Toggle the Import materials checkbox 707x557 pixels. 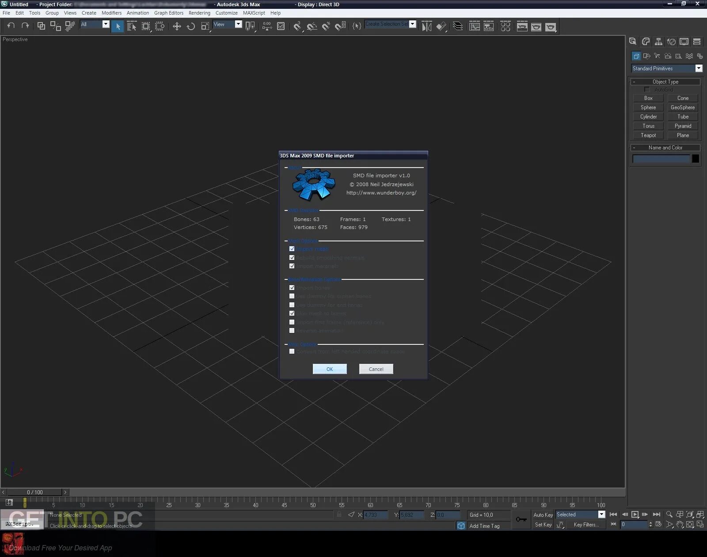click(292, 266)
